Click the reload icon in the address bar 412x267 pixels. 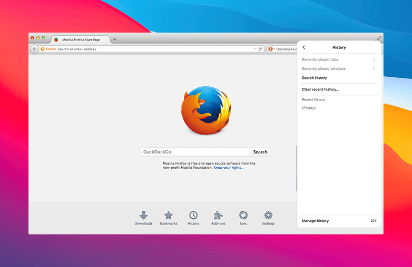click(260, 49)
